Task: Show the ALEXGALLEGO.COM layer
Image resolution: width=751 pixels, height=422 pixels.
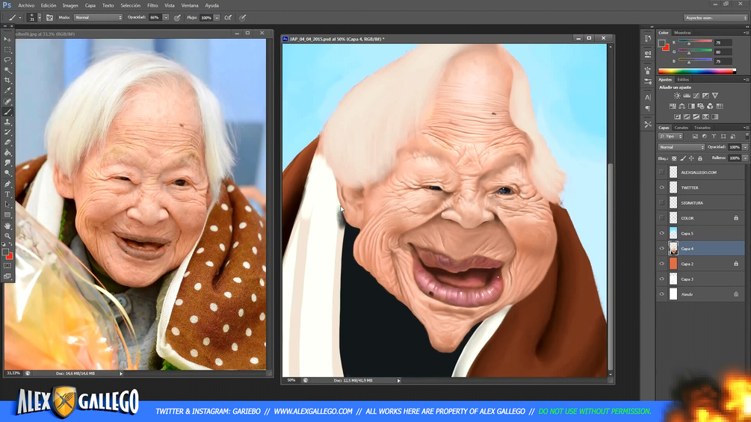Action: [x=662, y=173]
